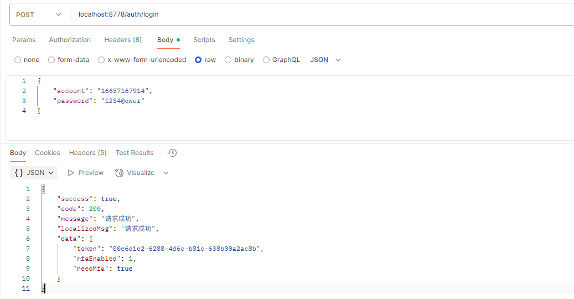Open the POST method dropdown
574x299 pixels.
click(39, 15)
